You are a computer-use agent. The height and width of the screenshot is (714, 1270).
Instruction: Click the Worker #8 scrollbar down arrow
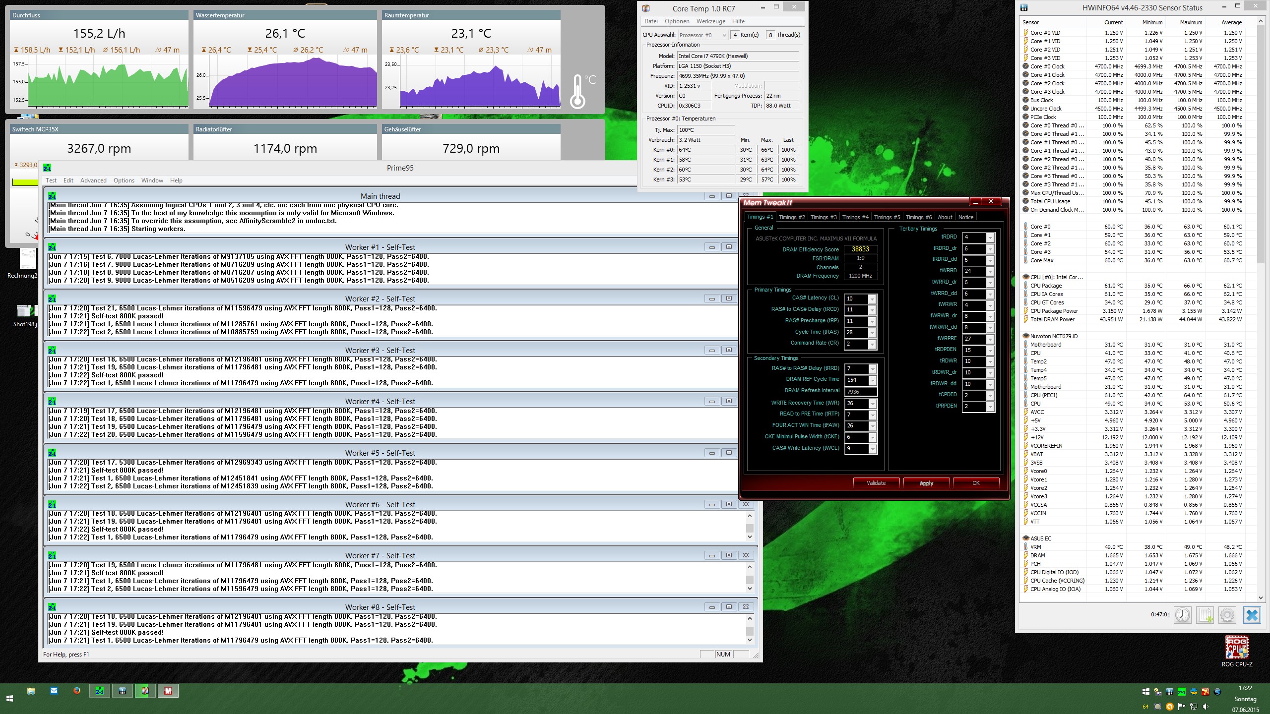[750, 640]
